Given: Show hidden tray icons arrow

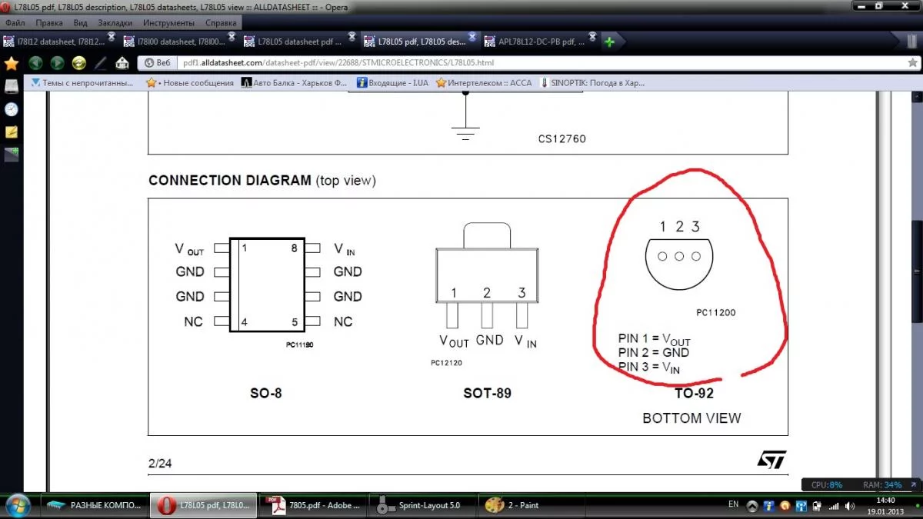Looking at the screenshot, I should point(751,506).
